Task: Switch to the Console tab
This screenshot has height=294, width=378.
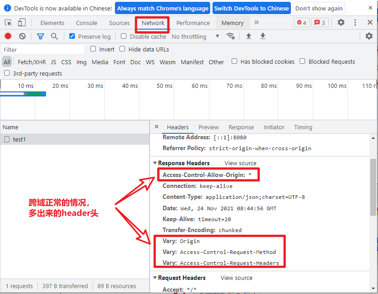Action: pos(87,23)
